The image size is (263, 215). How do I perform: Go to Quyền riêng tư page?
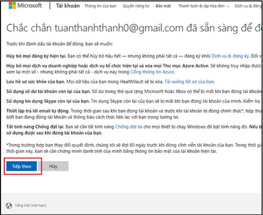[135, 7]
